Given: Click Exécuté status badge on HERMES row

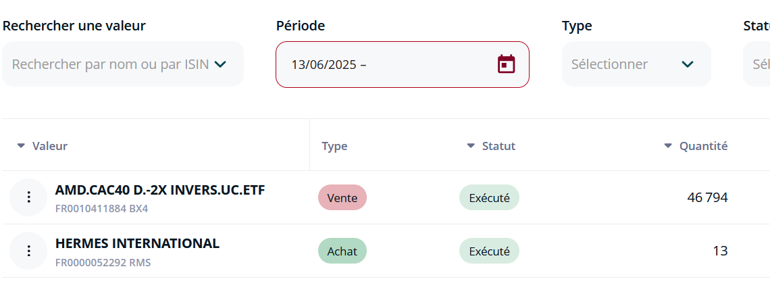Looking at the screenshot, I should 489,251.
